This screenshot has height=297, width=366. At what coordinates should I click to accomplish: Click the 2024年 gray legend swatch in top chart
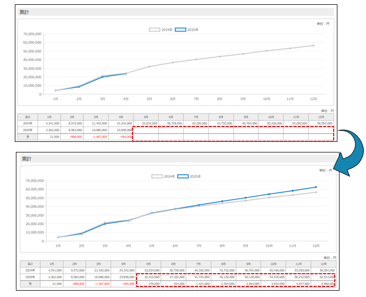tap(154, 30)
